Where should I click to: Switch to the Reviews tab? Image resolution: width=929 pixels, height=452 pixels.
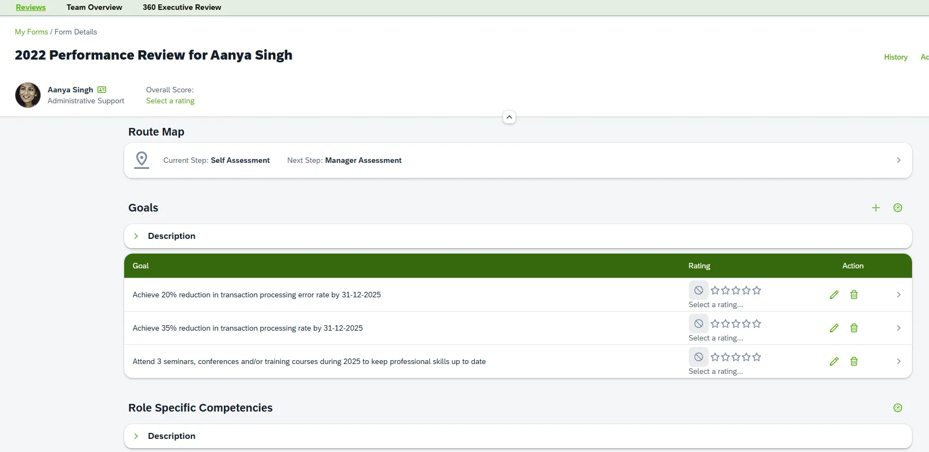31,7
